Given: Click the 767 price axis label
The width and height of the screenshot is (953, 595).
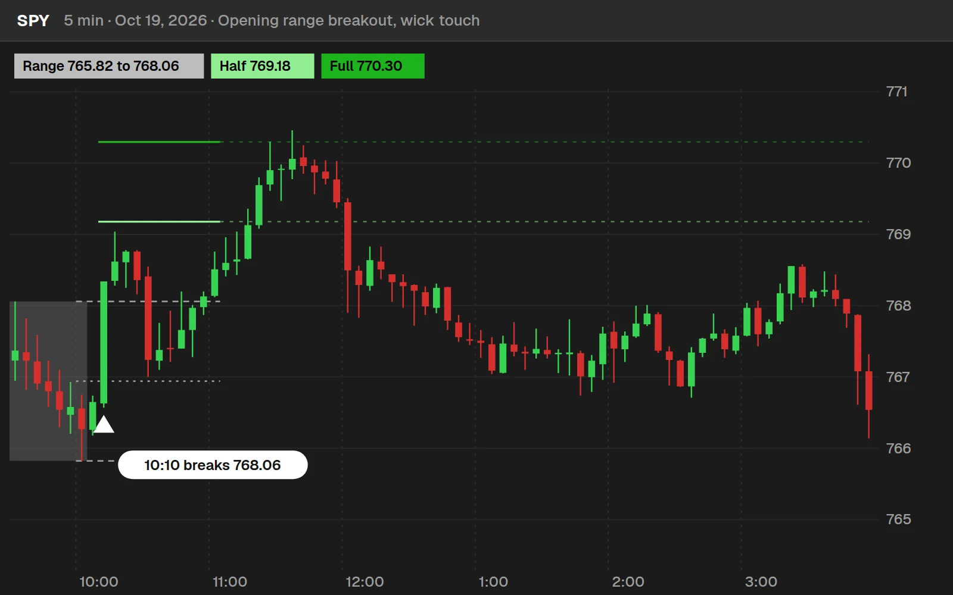Looking at the screenshot, I should point(898,377).
